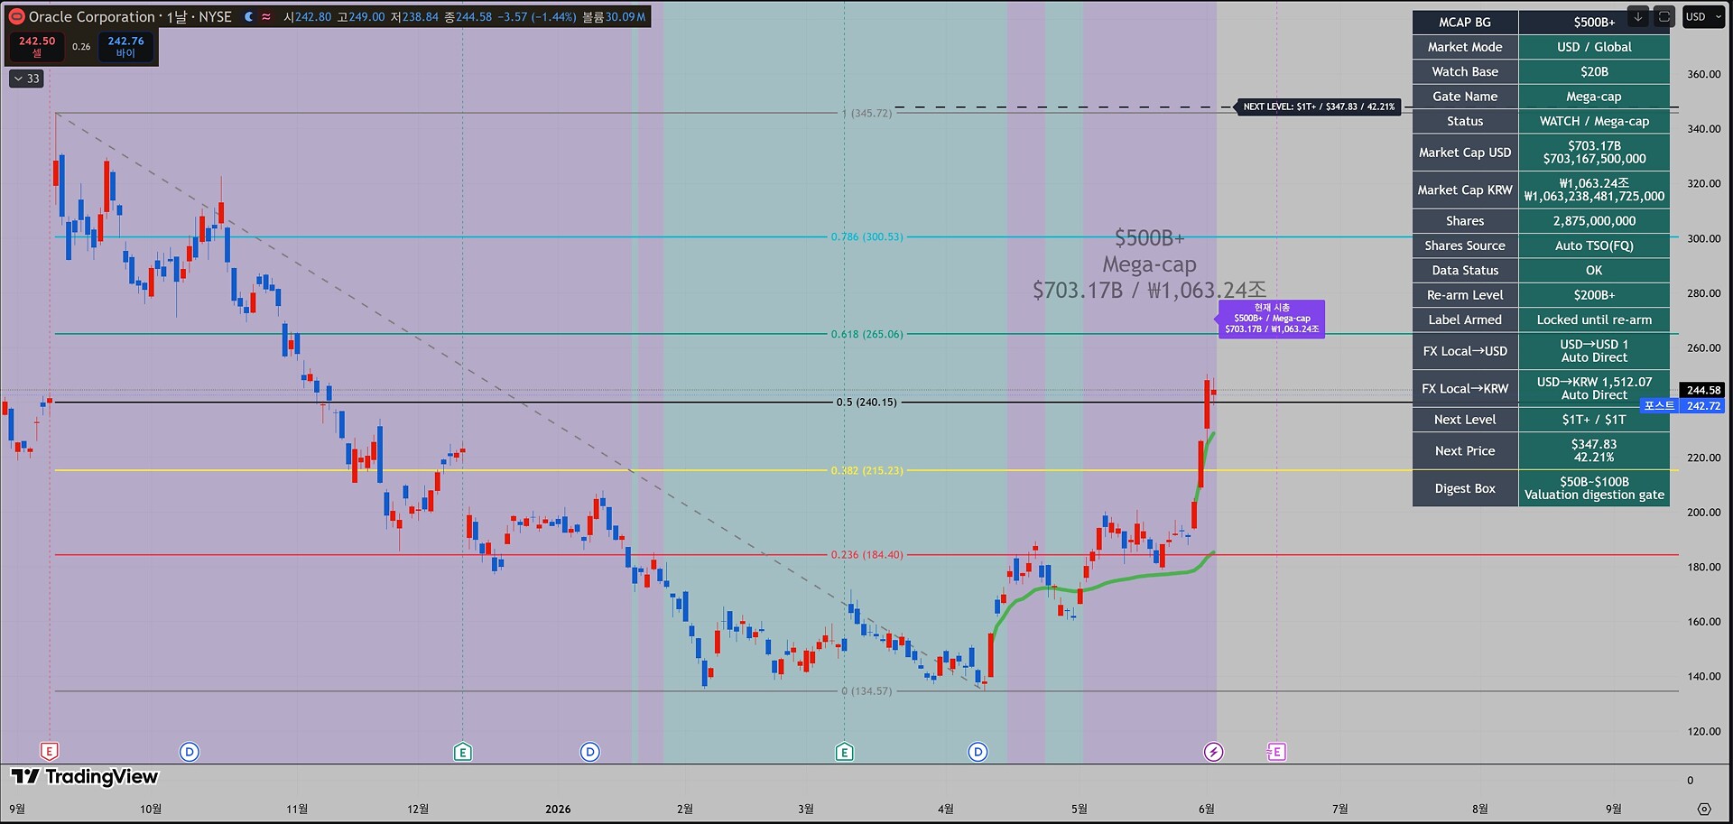Click the purple 현재 시총 callout label

(1272, 319)
